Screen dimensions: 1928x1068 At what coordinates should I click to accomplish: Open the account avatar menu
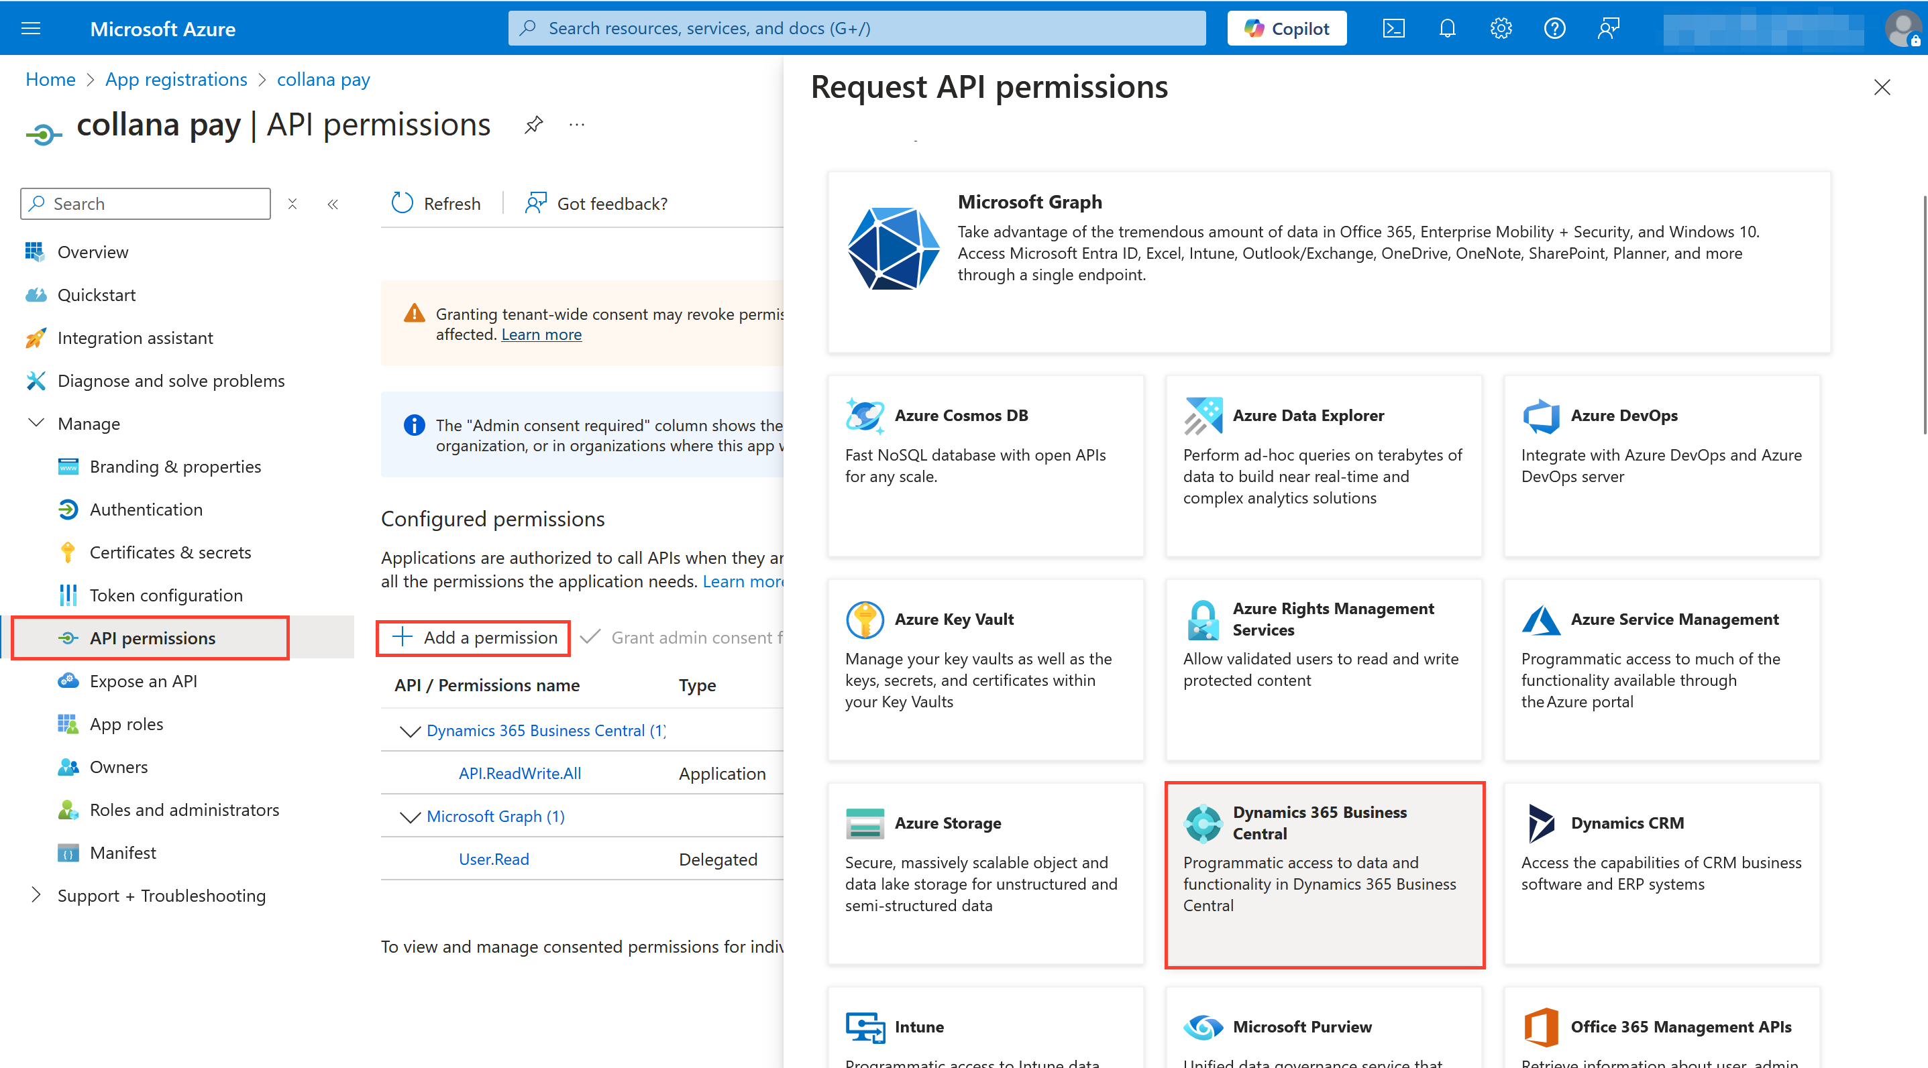1903,28
